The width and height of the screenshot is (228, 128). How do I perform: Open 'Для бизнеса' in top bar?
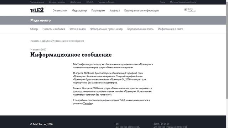(x=76, y=2)
